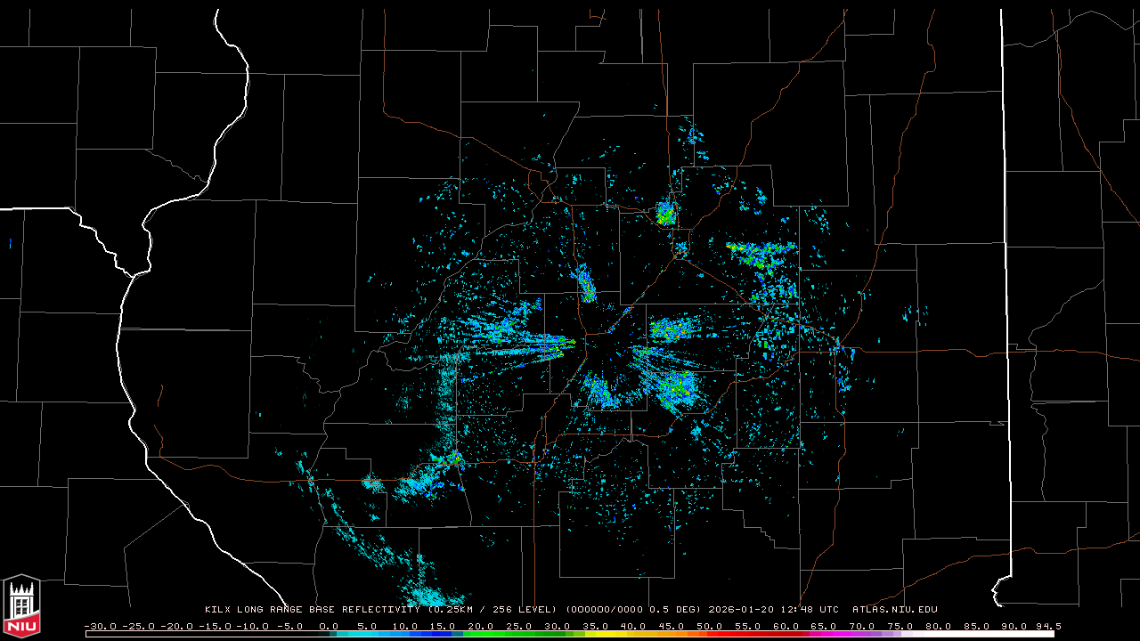Click the -15.0 label on the color scale

click(x=214, y=626)
